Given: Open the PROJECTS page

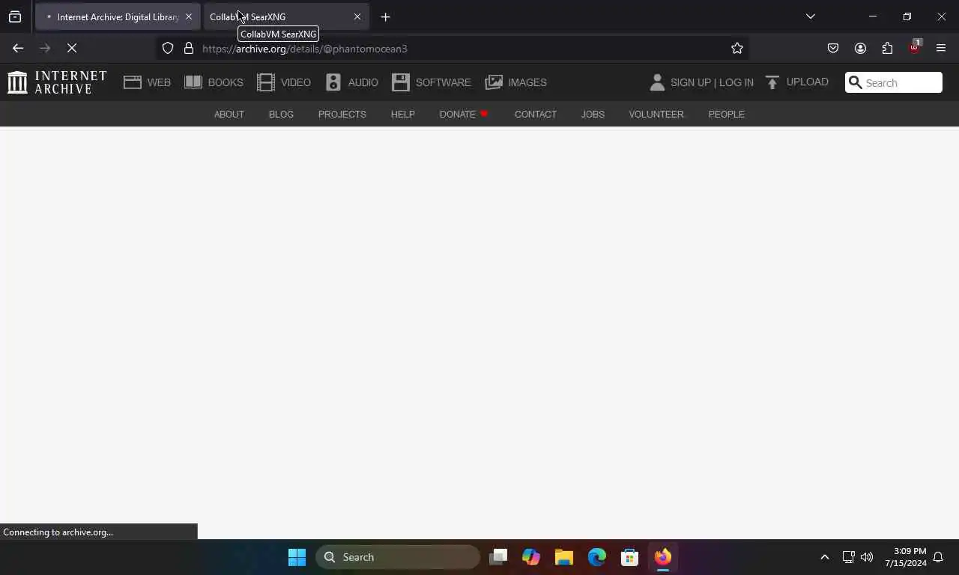Looking at the screenshot, I should (342, 115).
